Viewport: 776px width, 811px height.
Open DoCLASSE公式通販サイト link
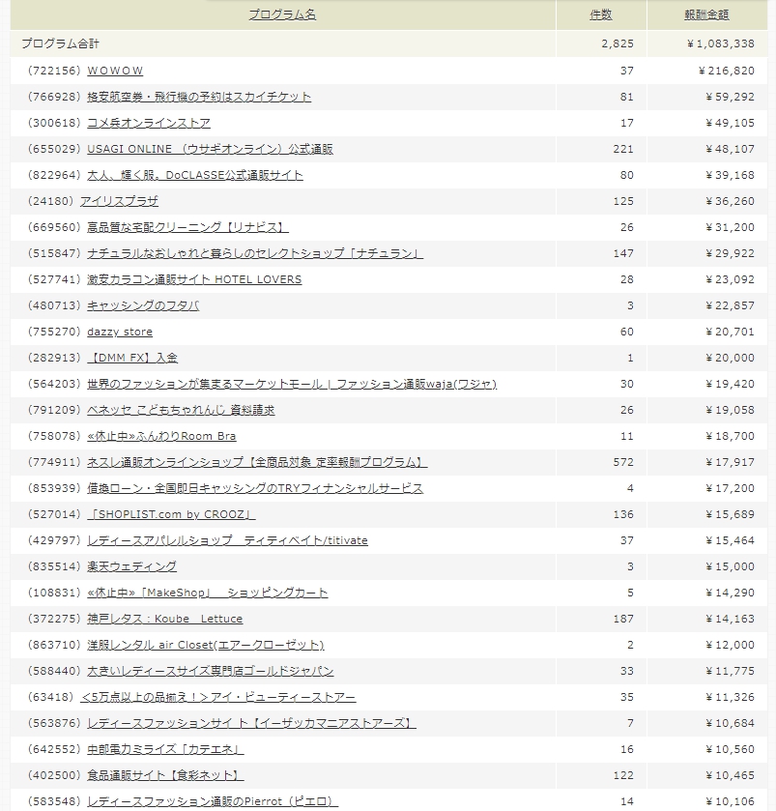pos(195,175)
